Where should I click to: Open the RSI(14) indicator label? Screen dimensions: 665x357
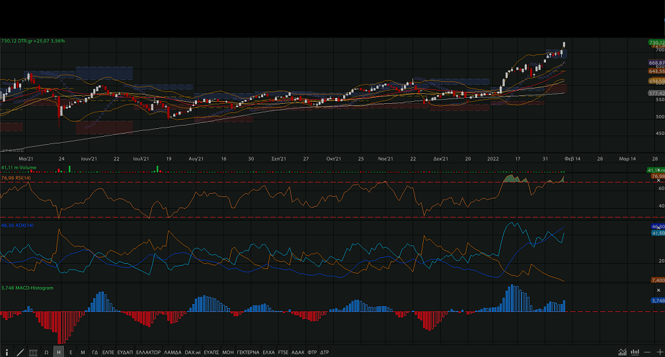(18, 178)
